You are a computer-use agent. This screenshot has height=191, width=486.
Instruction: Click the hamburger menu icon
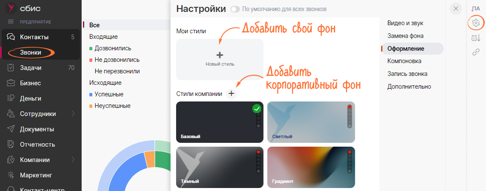pos(11,22)
